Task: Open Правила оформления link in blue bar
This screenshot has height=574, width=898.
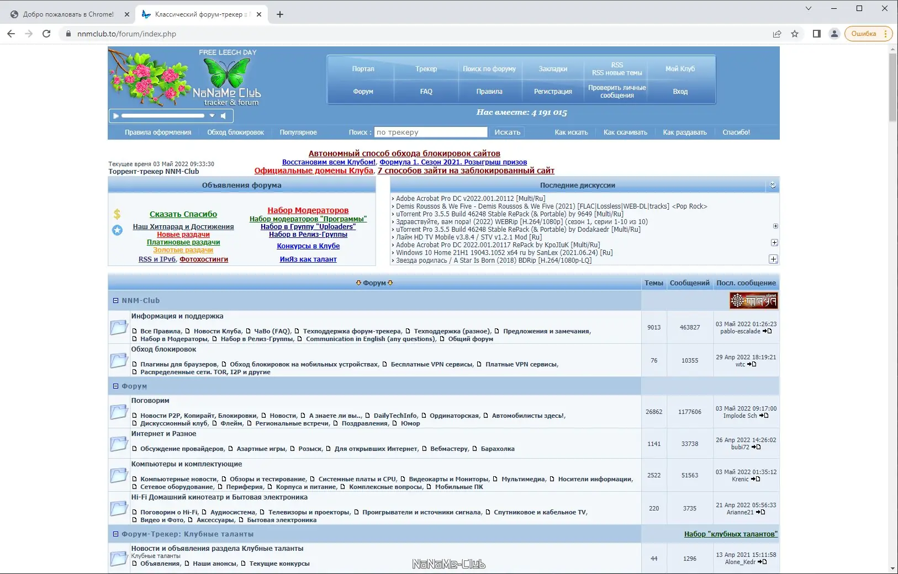Action: (x=158, y=132)
